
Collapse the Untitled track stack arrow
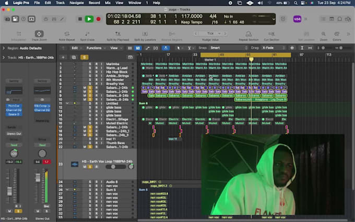(67, 103)
